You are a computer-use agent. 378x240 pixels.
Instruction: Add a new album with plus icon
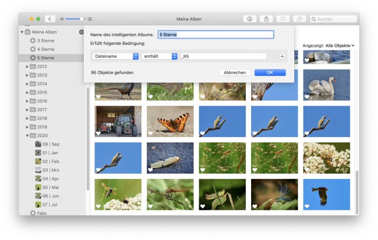(82, 32)
